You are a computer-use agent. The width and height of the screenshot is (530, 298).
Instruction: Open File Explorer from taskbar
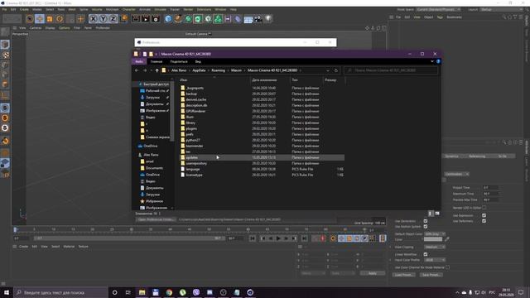142,292
